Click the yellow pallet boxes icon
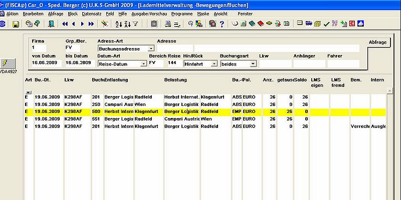 coord(317,23)
